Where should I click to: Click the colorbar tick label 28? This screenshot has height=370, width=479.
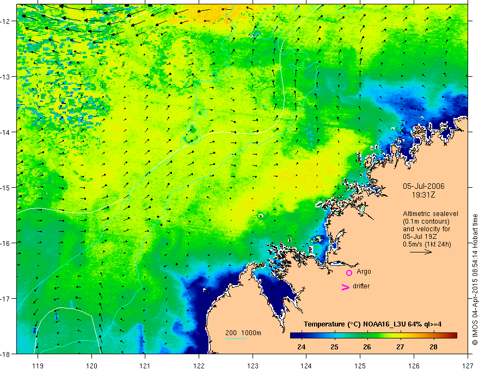(433, 347)
